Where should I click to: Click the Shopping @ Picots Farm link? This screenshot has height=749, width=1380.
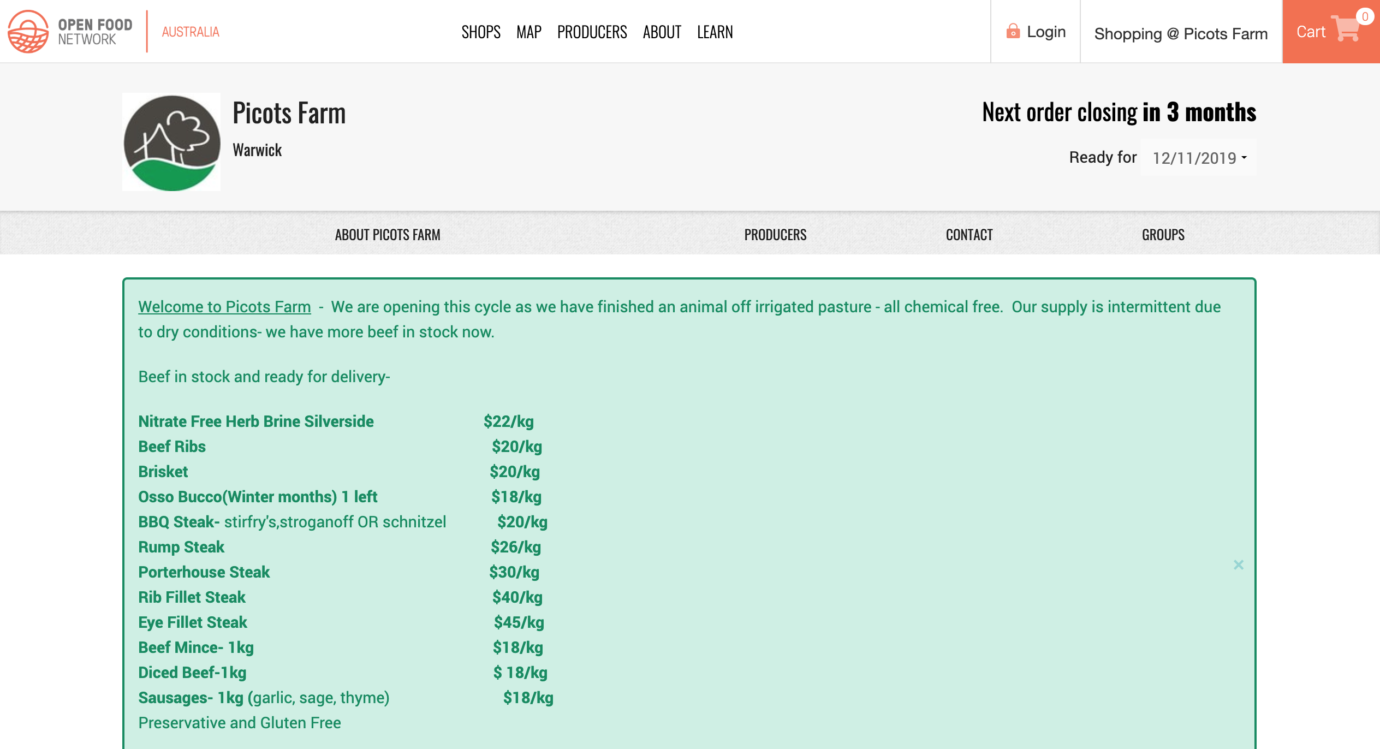tap(1180, 34)
